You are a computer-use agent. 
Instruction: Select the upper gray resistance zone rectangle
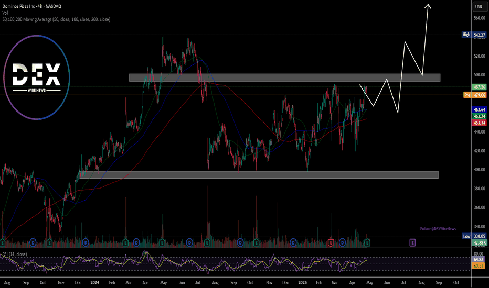pyautogui.click(x=284, y=77)
